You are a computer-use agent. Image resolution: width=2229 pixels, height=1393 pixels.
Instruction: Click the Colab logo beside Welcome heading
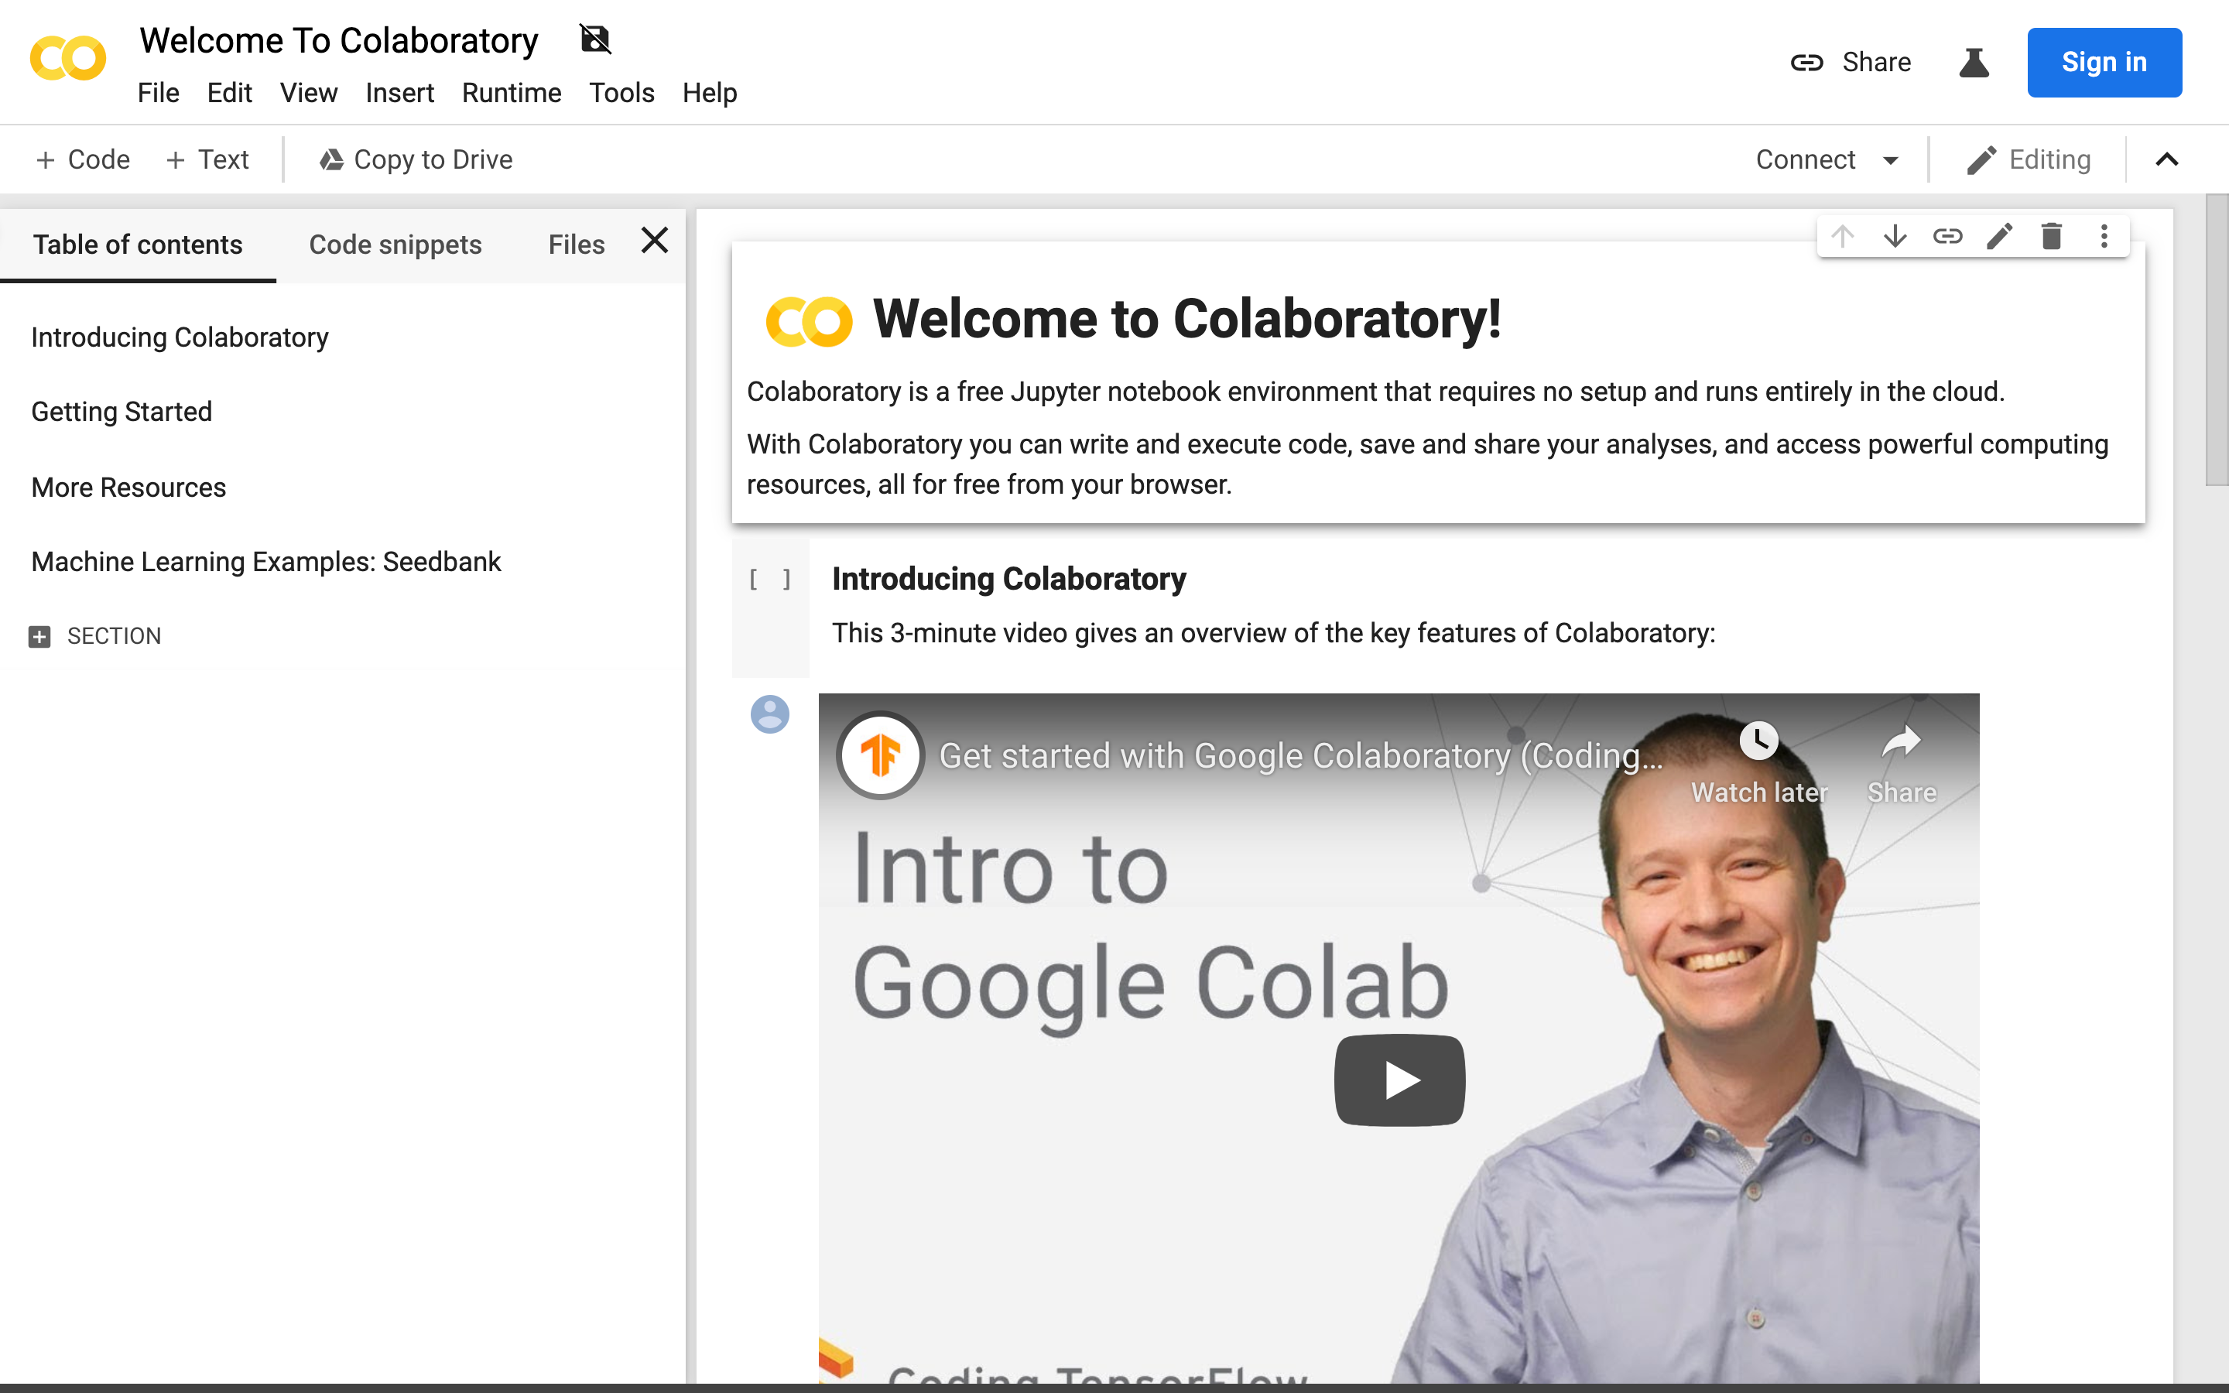click(809, 320)
